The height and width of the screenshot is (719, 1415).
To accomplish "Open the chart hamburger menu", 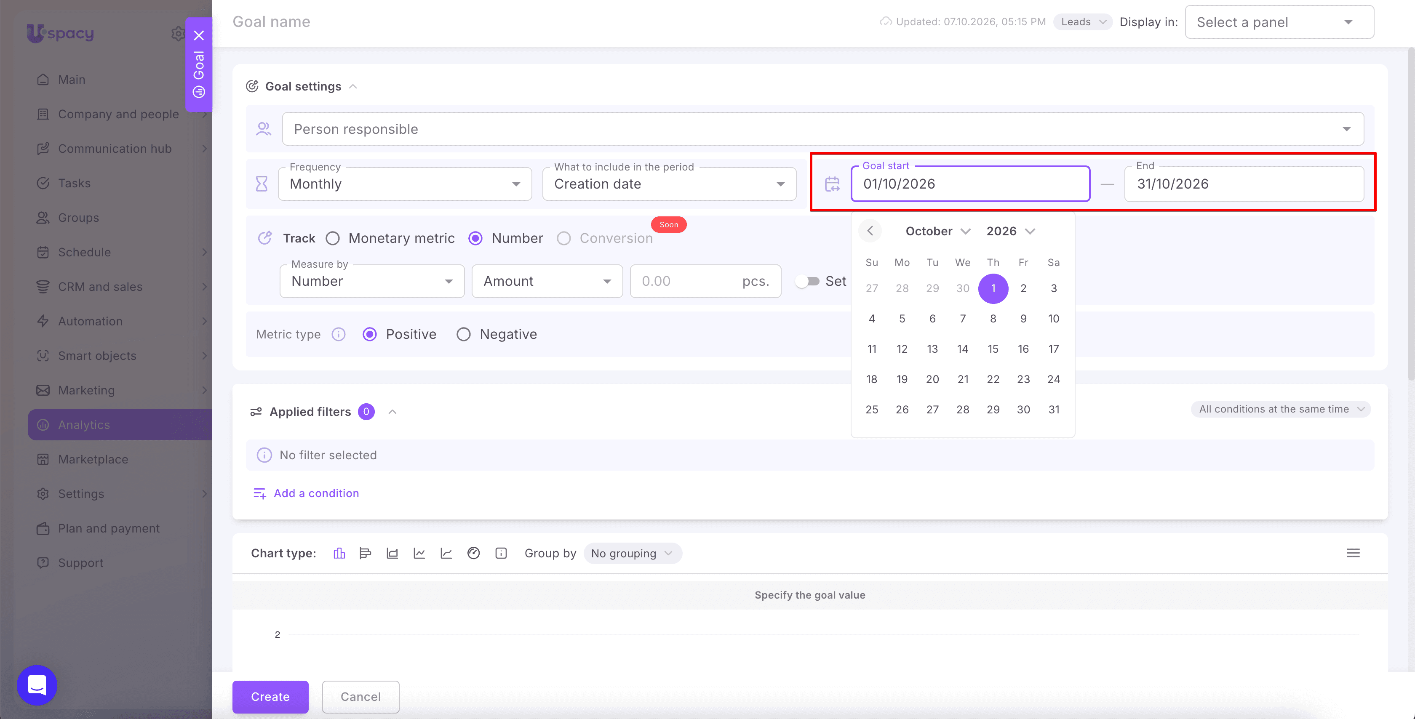I will [1353, 553].
